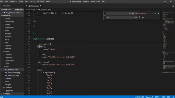Image resolution: width=175 pixels, height=98 pixels.
Task: Expand the venta folder
Action: point(8,79)
